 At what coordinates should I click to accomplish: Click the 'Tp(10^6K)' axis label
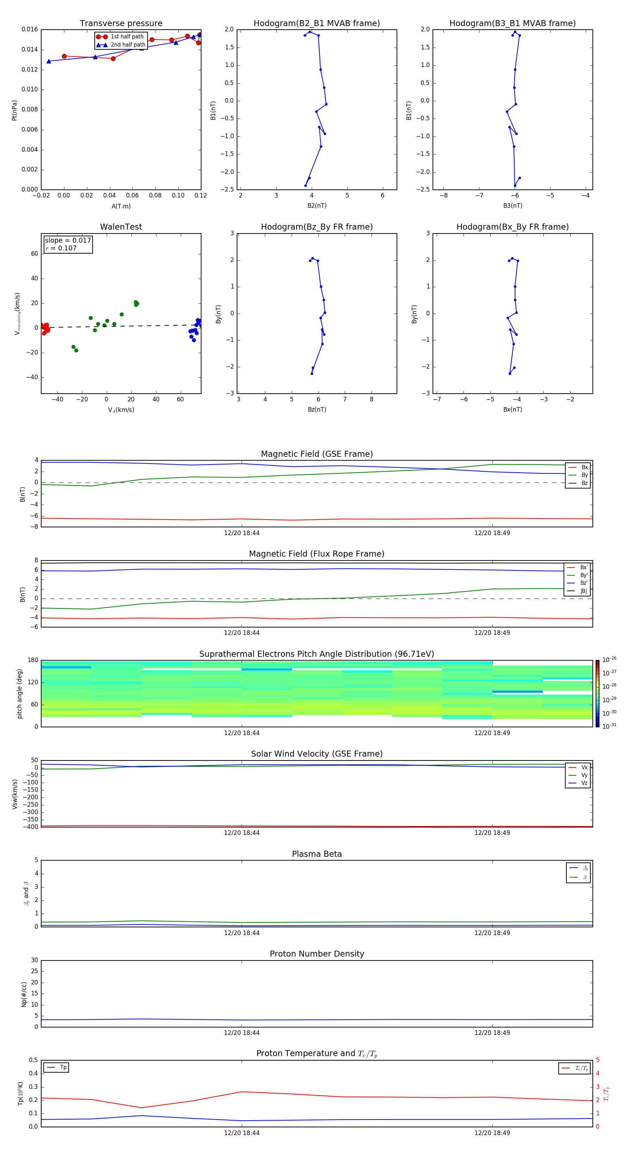pos(21,1093)
